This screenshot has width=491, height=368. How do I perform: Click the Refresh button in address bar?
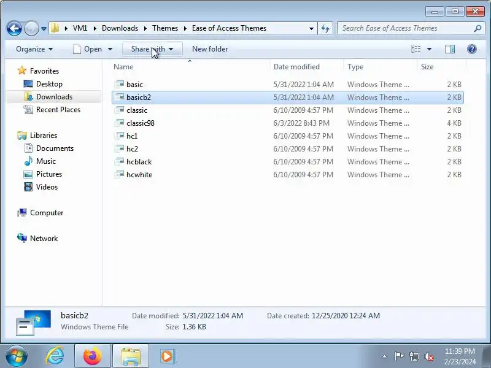click(x=325, y=28)
